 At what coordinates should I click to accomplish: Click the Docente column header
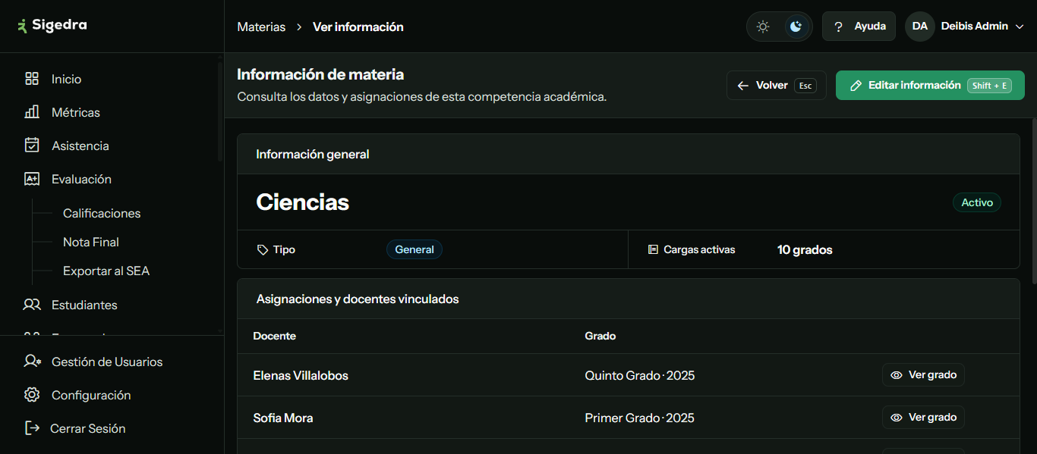pyautogui.click(x=275, y=336)
